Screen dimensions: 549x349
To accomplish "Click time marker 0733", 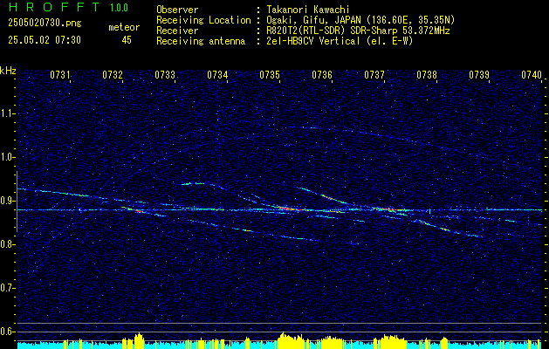I will [165, 74].
